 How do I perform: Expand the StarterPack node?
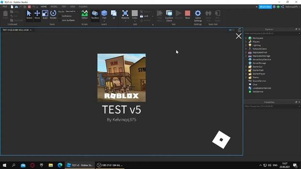point(246,70)
